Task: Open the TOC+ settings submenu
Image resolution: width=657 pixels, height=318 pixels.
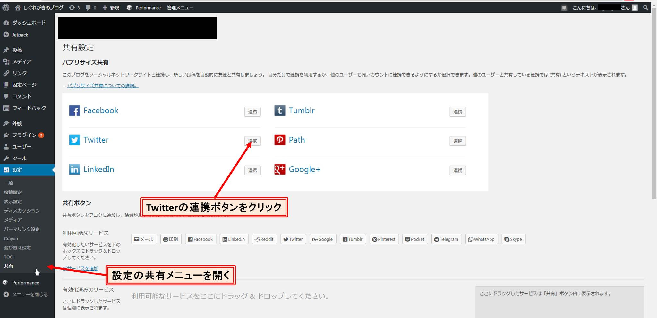Action: click(10, 257)
